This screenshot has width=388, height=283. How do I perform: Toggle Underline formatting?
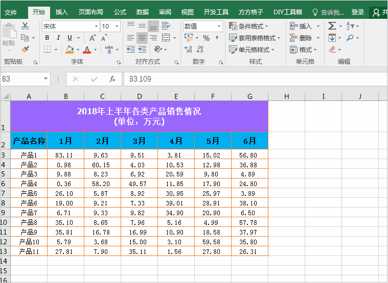[70, 38]
